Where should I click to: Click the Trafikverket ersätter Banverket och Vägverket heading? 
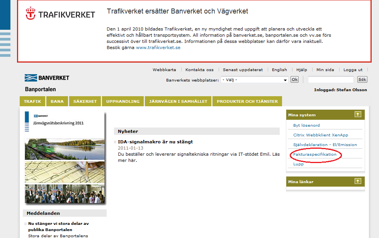coord(177,11)
